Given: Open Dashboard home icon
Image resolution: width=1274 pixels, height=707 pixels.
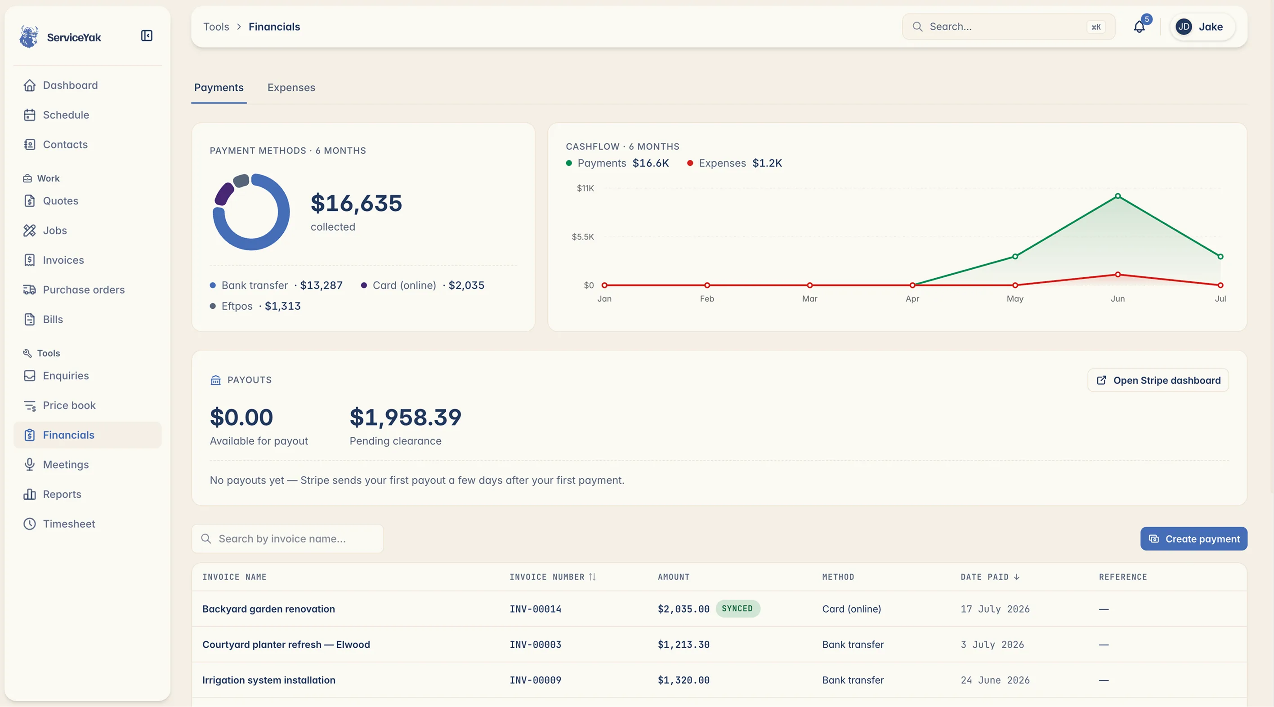Looking at the screenshot, I should tap(30, 85).
